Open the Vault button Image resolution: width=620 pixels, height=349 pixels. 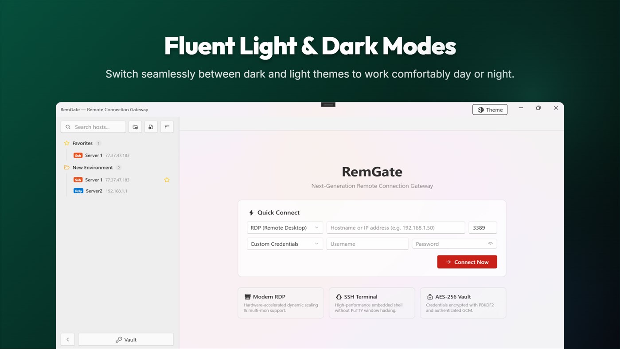point(126,340)
